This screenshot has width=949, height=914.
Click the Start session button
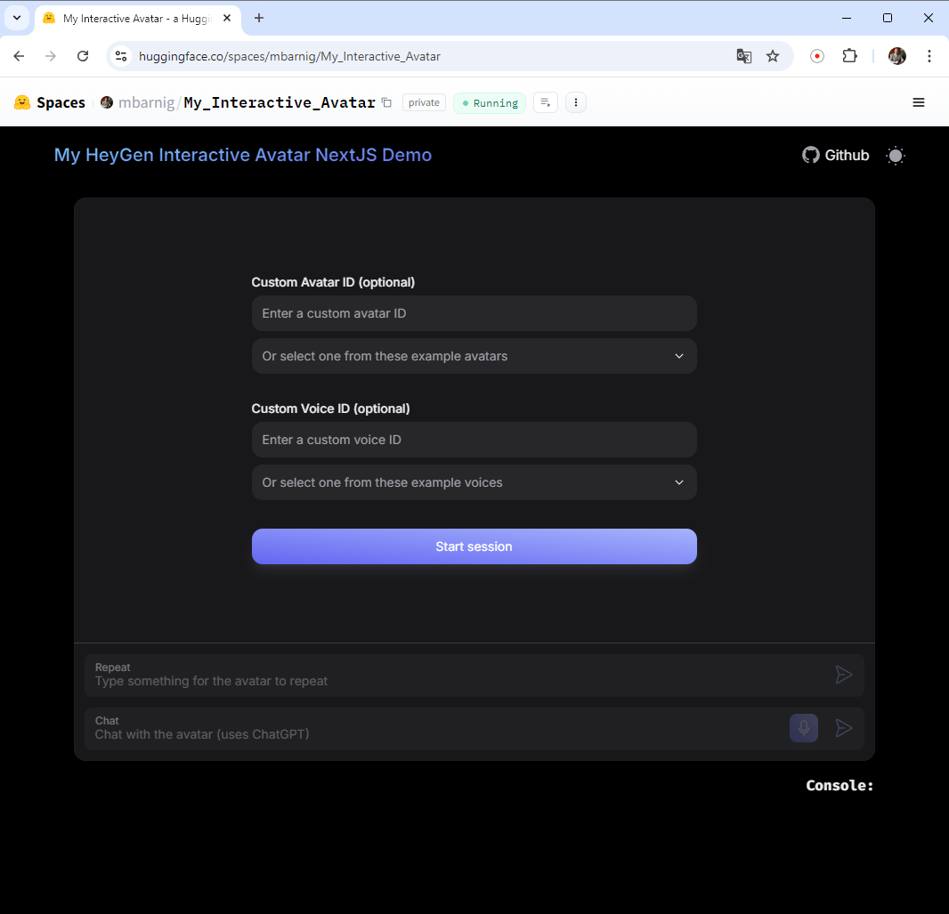tap(474, 546)
